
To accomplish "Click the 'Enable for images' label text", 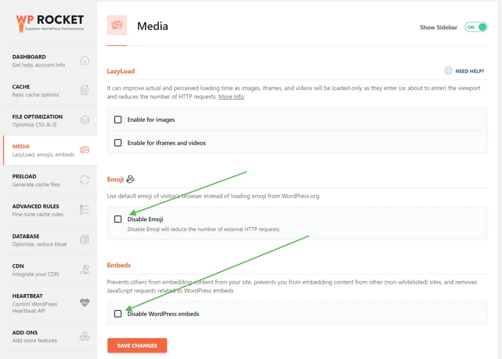I will (x=151, y=120).
